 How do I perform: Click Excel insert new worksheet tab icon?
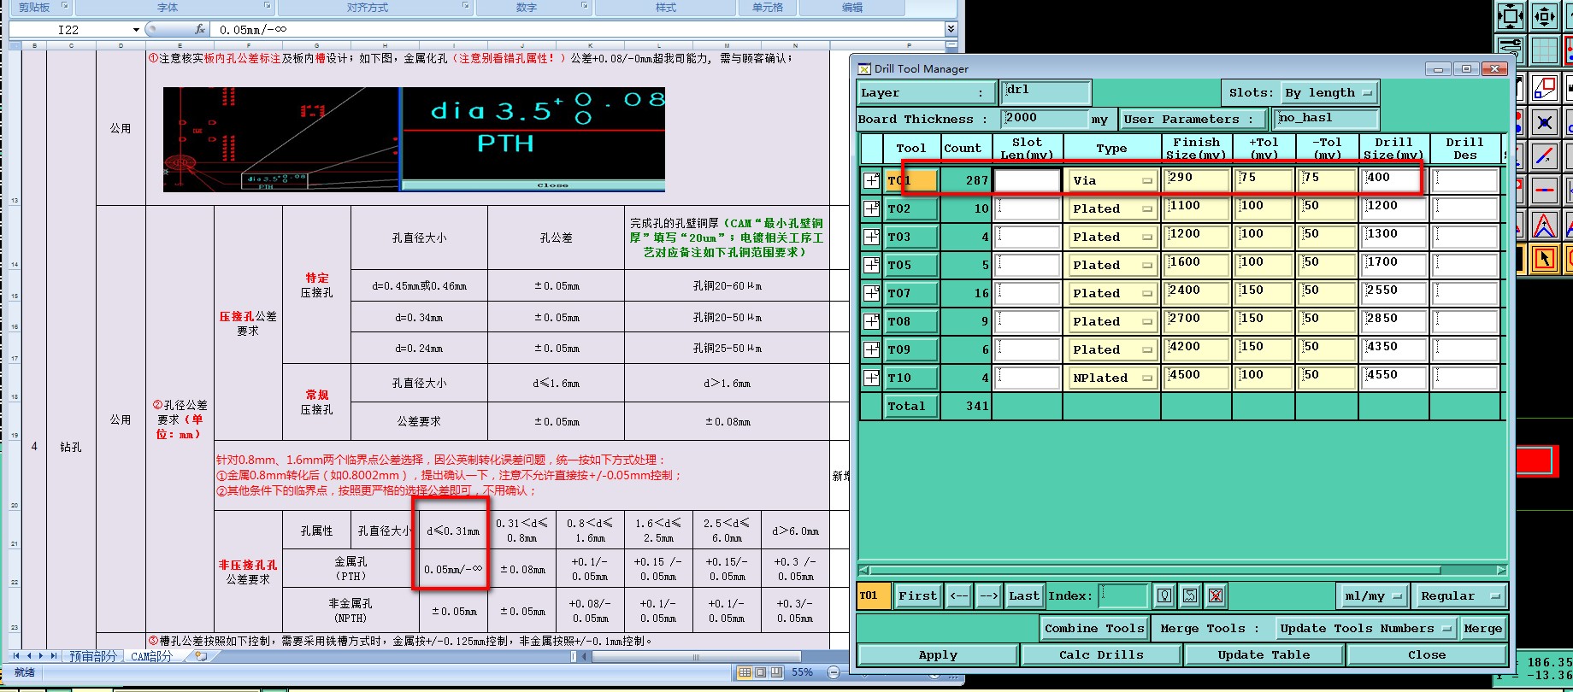pos(201,656)
